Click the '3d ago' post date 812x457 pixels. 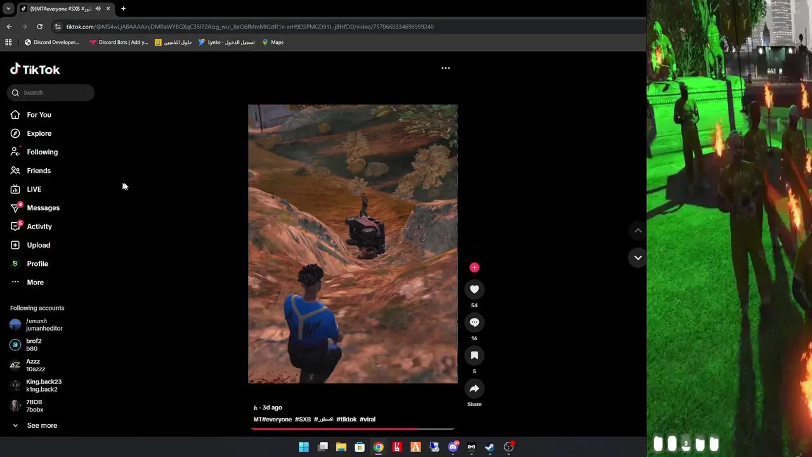point(272,407)
